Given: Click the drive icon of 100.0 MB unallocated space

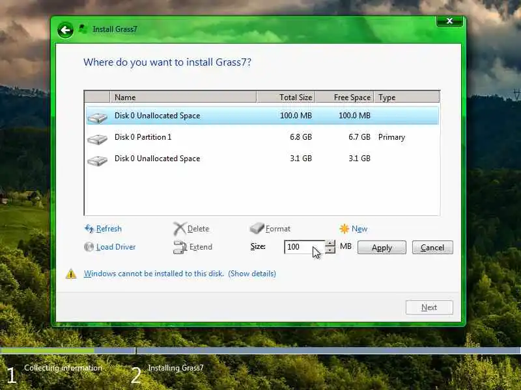Looking at the screenshot, I should point(97,118).
